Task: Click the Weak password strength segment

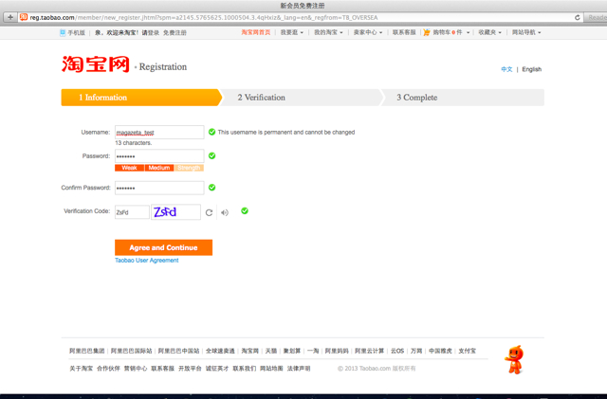Action: [x=129, y=168]
